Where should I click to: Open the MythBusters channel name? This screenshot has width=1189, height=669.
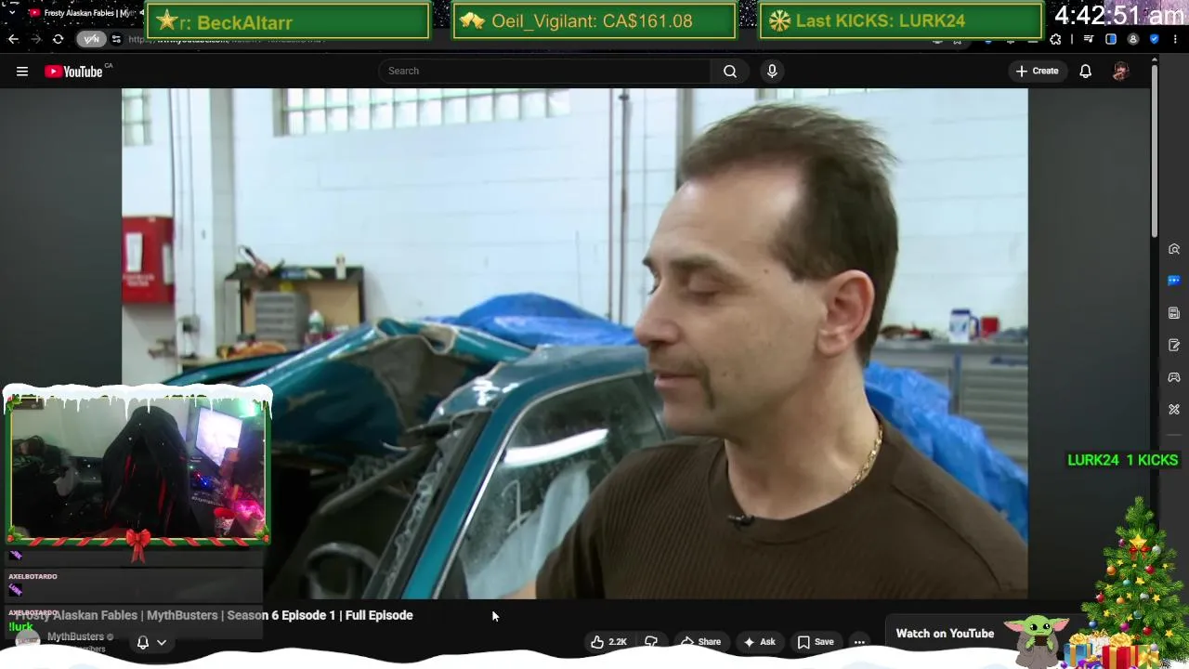pyautogui.click(x=75, y=636)
